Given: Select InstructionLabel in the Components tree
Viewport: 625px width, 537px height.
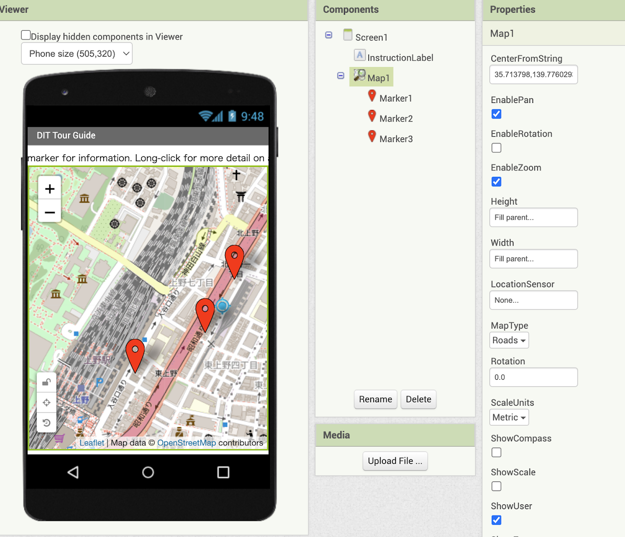Looking at the screenshot, I should 400,58.
